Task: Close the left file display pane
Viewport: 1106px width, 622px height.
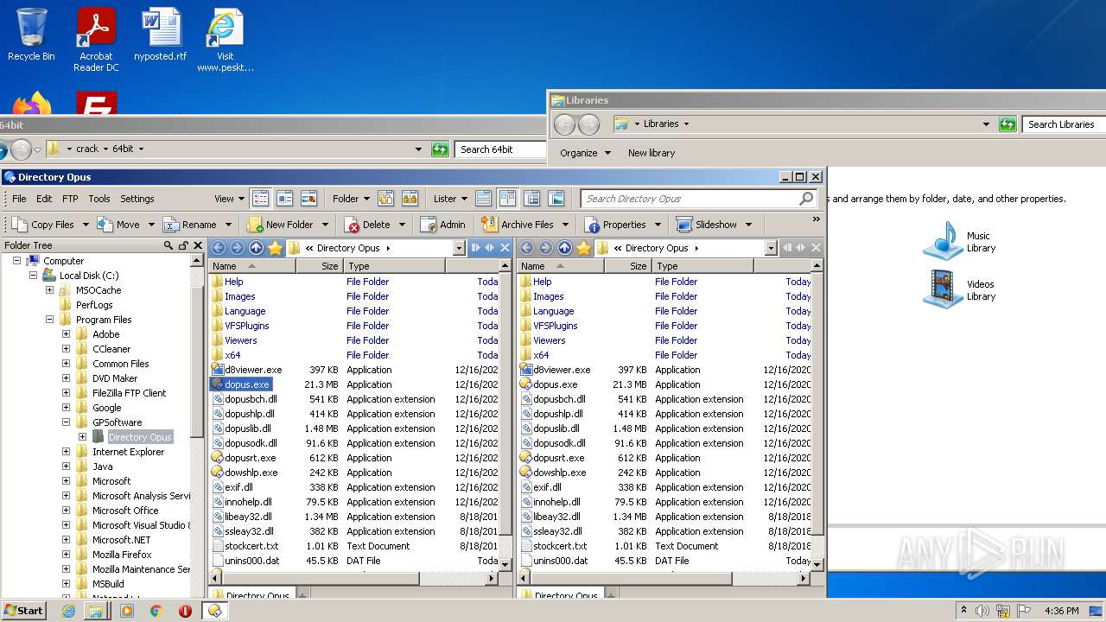Action: tap(505, 248)
